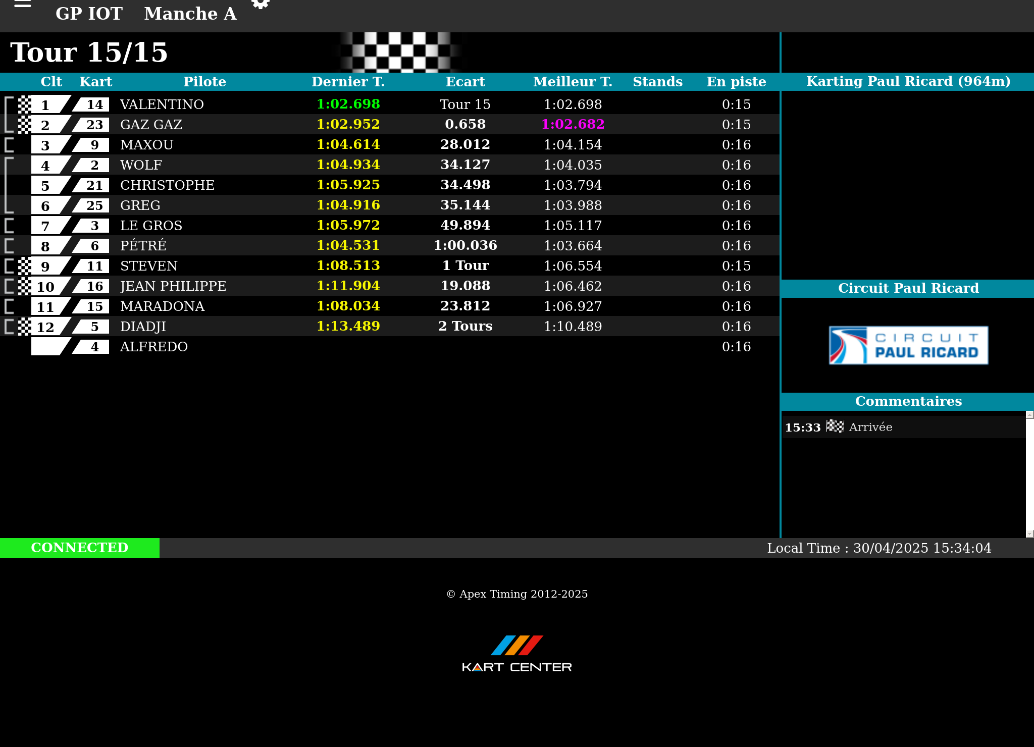
Task: Select the Manche A session title
Action: click(x=190, y=14)
